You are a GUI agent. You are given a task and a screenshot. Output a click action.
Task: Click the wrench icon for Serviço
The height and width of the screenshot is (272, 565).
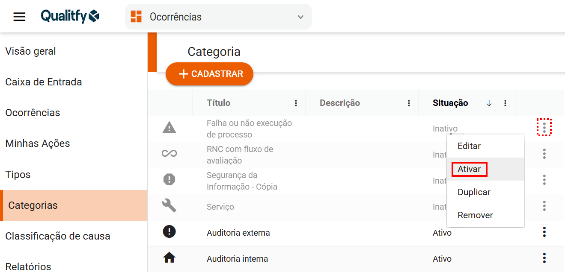tap(169, 205)
